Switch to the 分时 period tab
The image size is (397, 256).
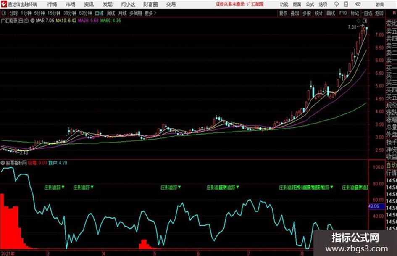pos(13,13)
